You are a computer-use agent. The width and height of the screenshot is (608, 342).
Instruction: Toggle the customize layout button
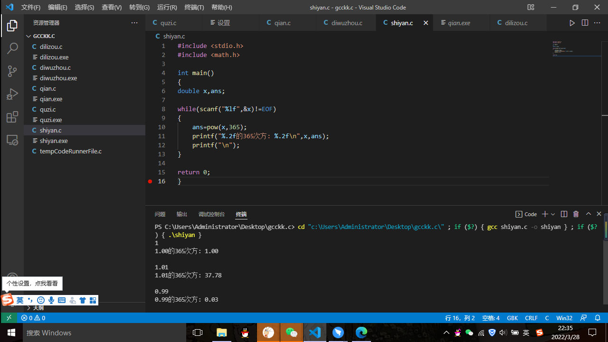[x=531, y=8]
